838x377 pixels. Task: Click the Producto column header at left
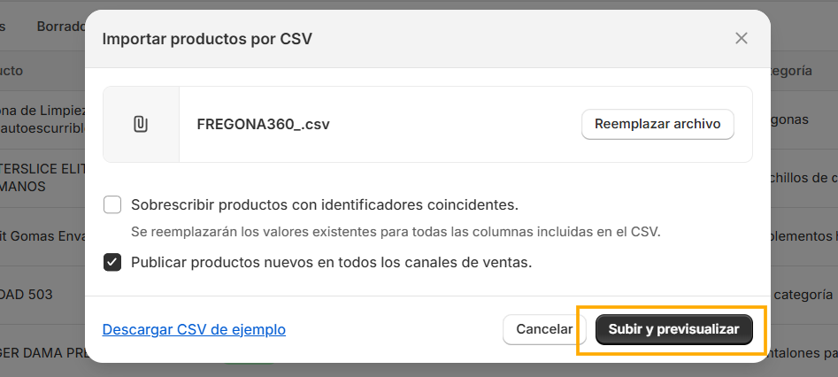(x=12, y=71)
